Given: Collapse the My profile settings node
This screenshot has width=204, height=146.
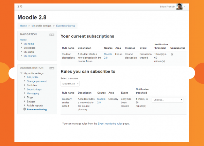Looking at the screenshot, I should click(21, 73).
